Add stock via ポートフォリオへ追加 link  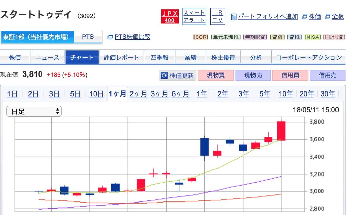click(x=268, y=16)
